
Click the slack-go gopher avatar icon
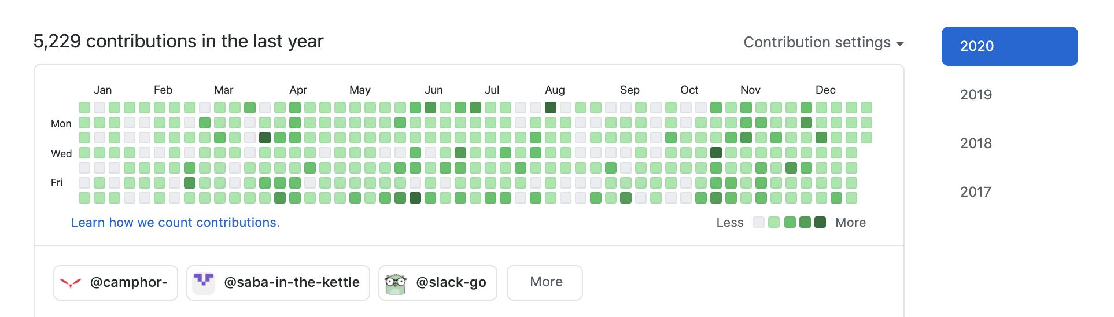tap(396, 283)
